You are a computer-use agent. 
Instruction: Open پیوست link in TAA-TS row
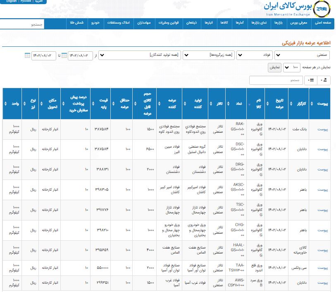(x=322, y=268)
